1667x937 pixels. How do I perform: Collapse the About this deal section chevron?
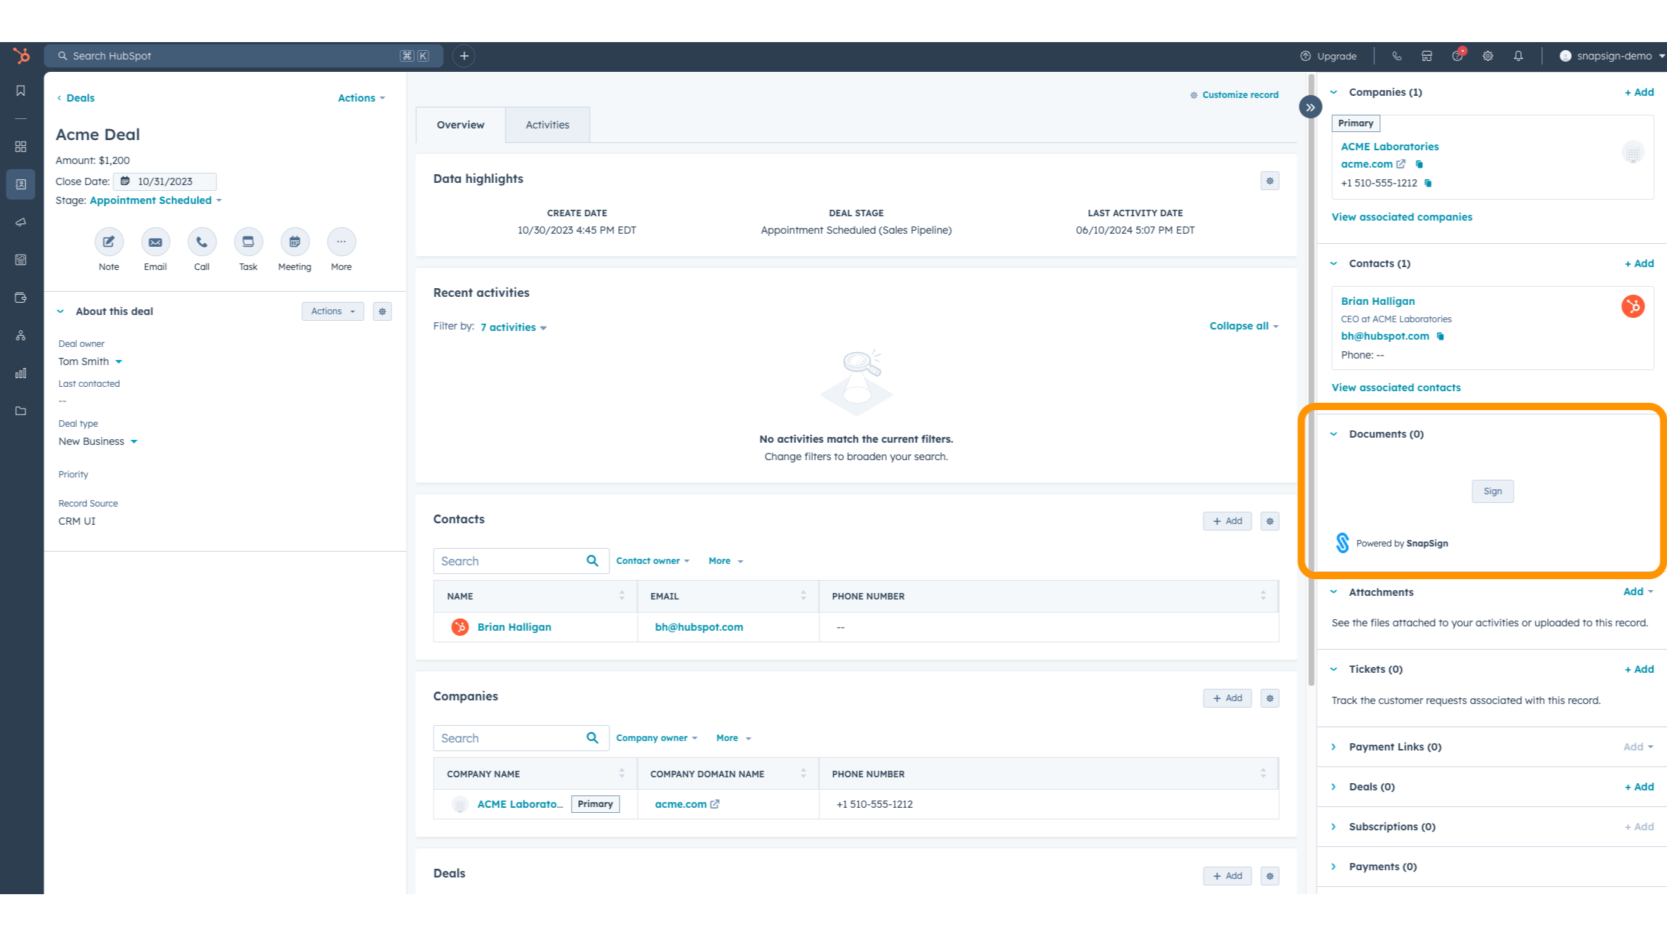point(60,311)
